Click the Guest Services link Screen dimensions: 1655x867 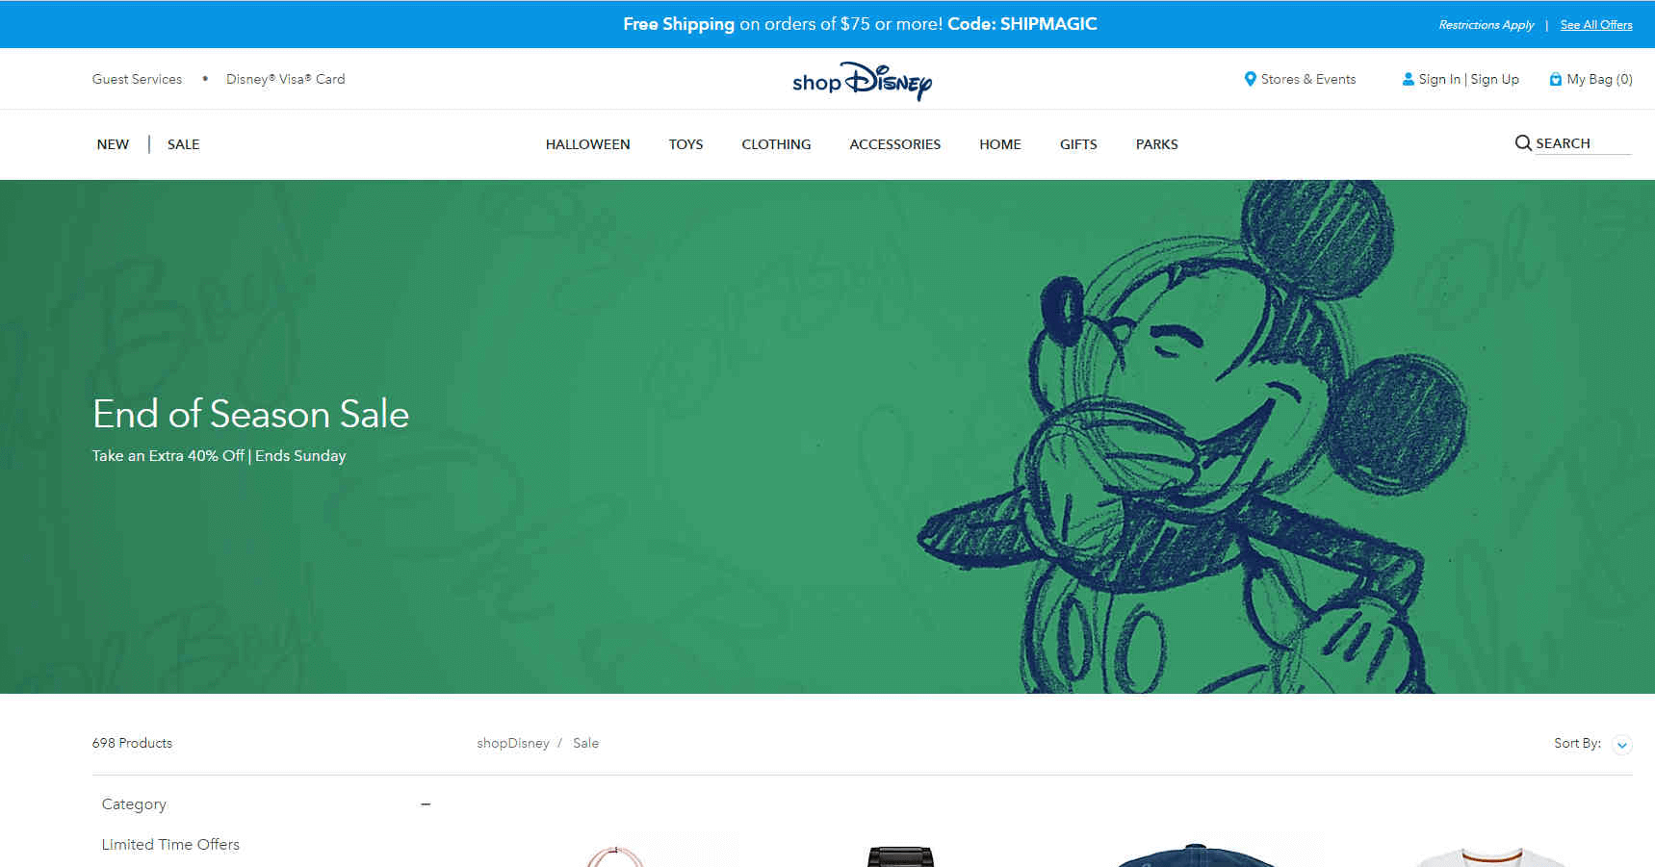click(x=137, y=79)
